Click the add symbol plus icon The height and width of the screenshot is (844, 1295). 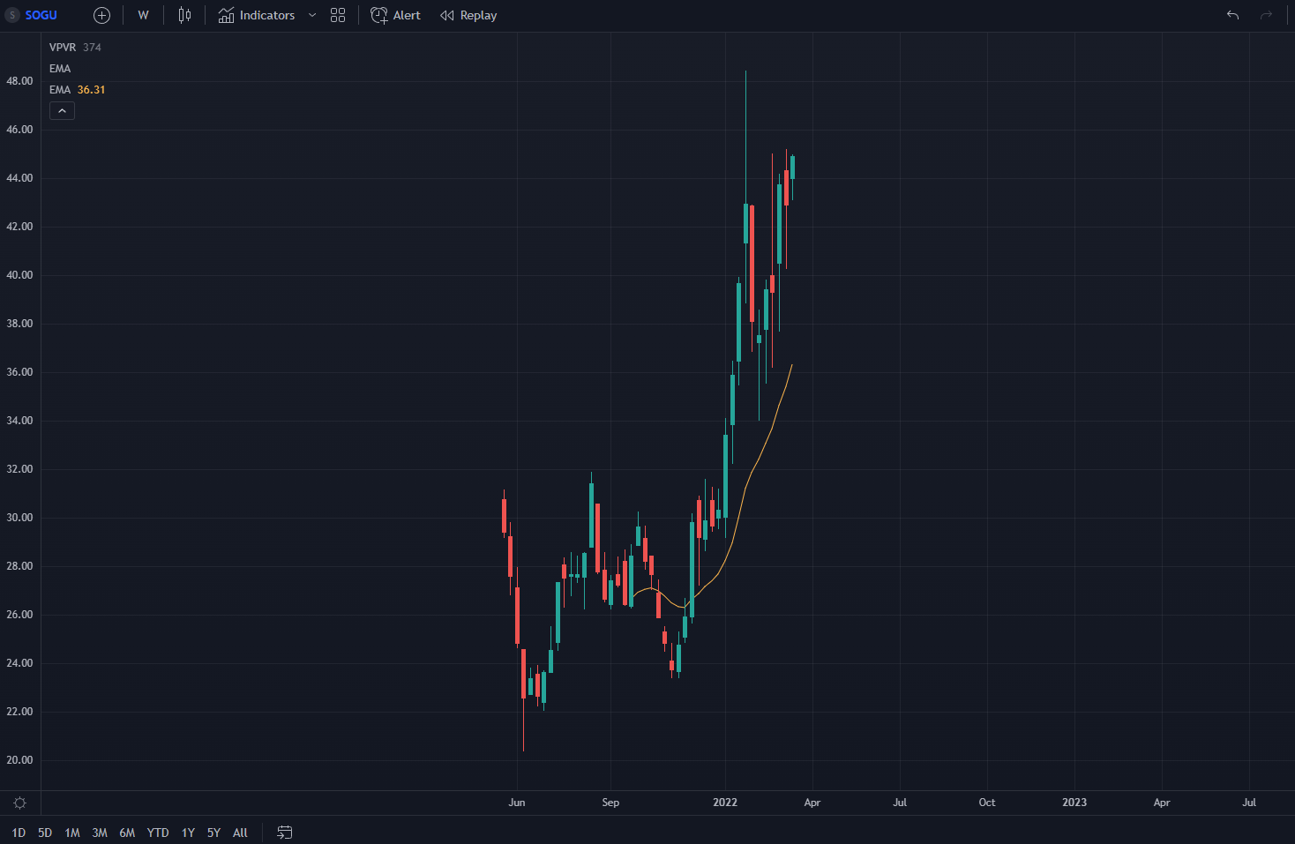[x=101, y=15]
